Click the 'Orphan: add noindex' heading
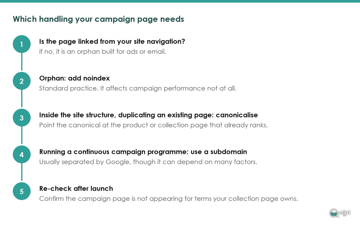This screenshot has height=227, width=360. 74,78
